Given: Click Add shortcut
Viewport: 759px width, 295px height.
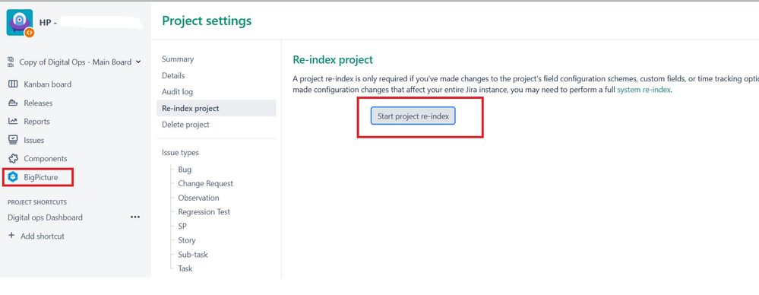Looking at the screenshot, I should pyautogui.click(x=42, y=236).
